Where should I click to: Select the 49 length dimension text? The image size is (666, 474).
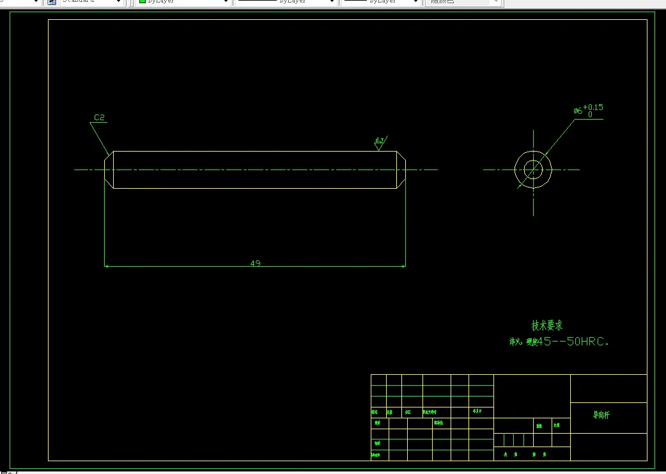coord(255,263)
